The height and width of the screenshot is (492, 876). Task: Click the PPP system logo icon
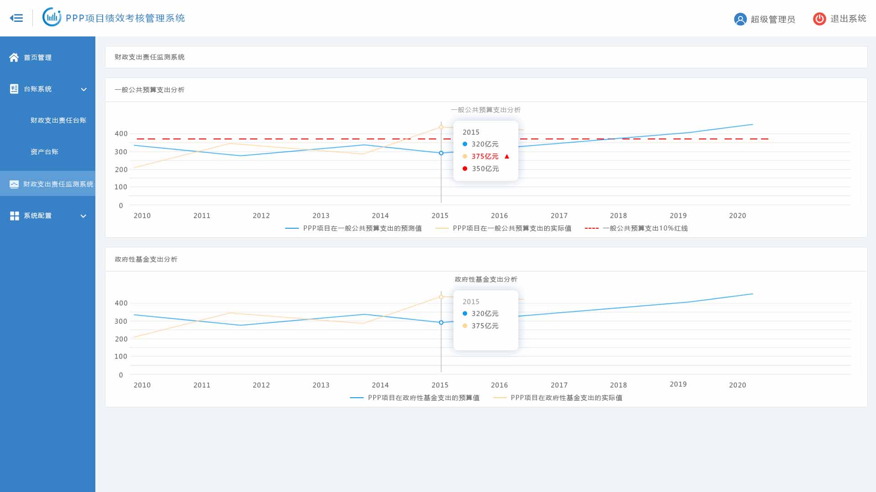click(x=52, y=17)
